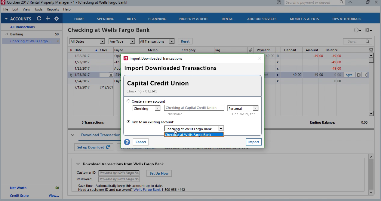
Task: Switch to the BILLS tab
Action: click(x=131, y=19)
